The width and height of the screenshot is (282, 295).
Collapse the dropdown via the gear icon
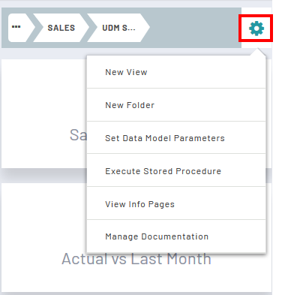tap(256, 29)
